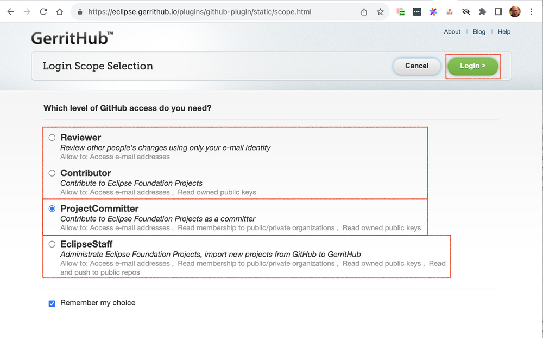Click the eye-slash extension icon
543x338 pixels.
(466, 11)
